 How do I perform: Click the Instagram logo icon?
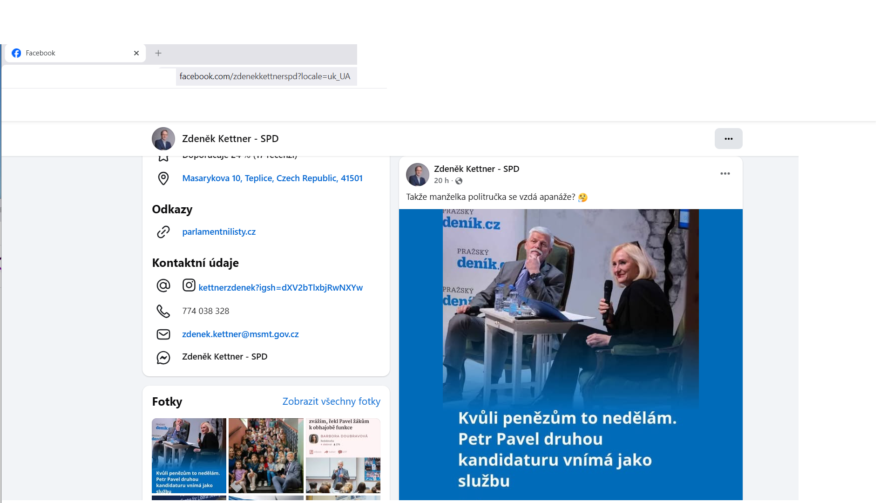pos(189,285)
